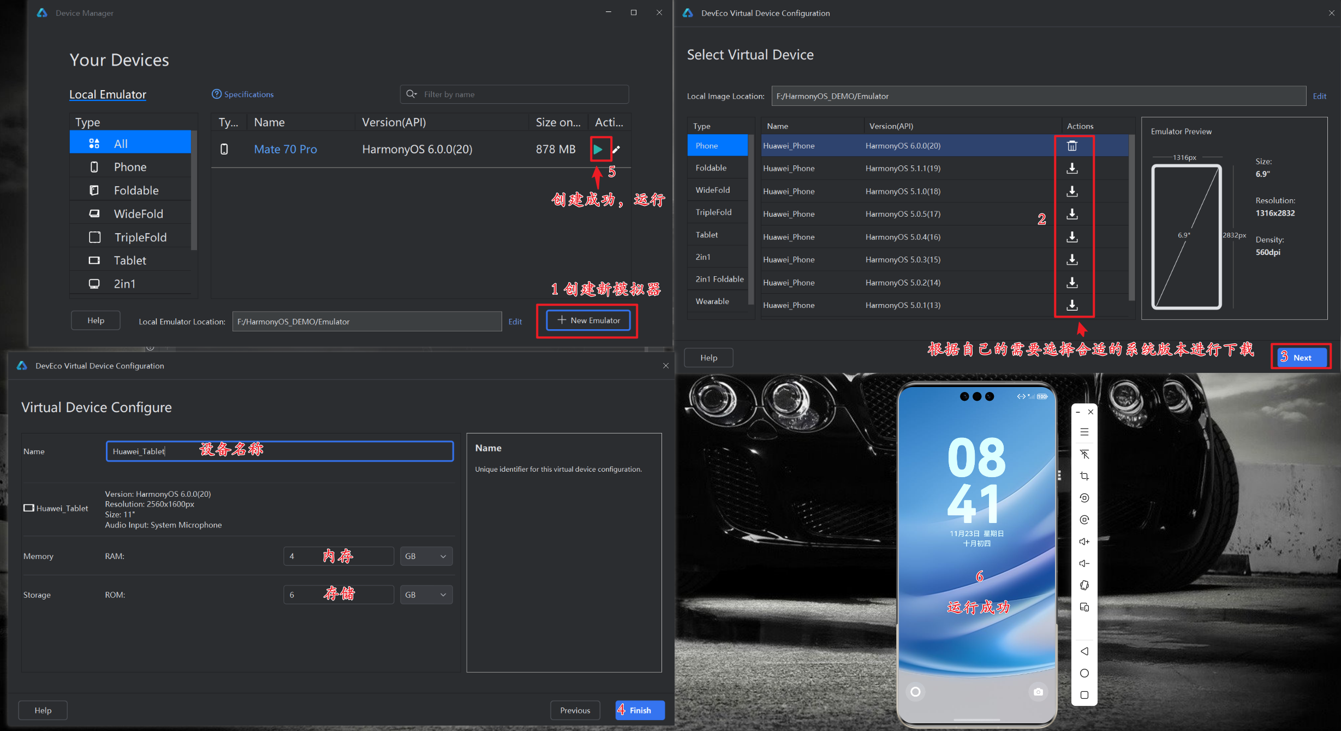Open RAM unit GB dropdown
This screenshot has width=1341, height=731.
426,556
